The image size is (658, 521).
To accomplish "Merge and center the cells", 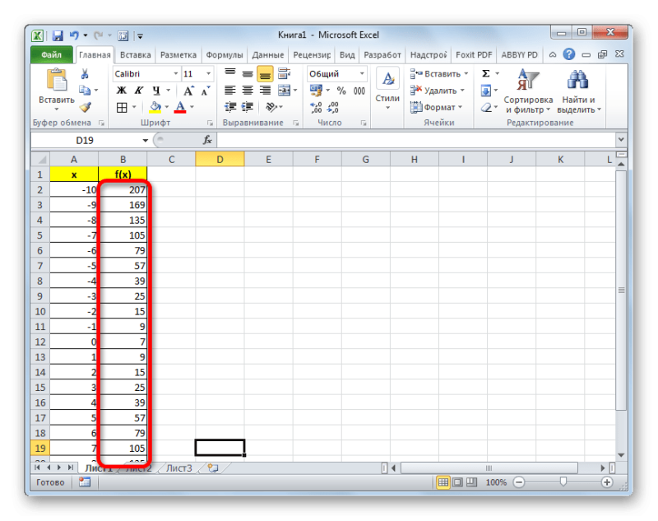I will (x=285, y=91).
